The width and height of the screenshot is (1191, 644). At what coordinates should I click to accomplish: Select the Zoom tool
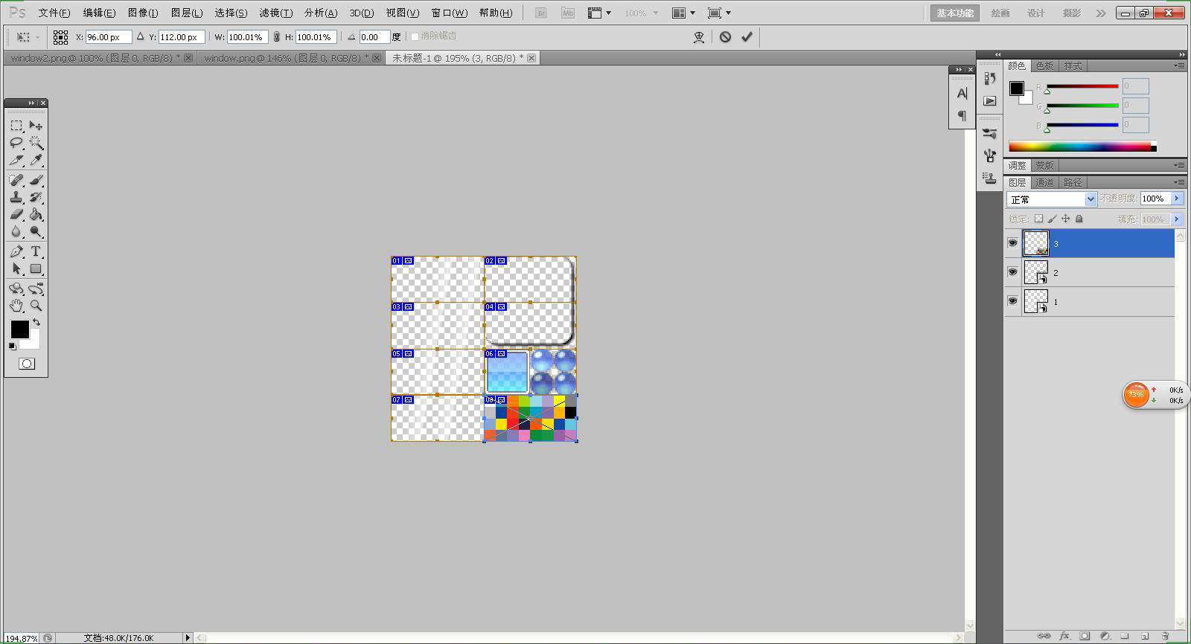(x=36, y=305)
